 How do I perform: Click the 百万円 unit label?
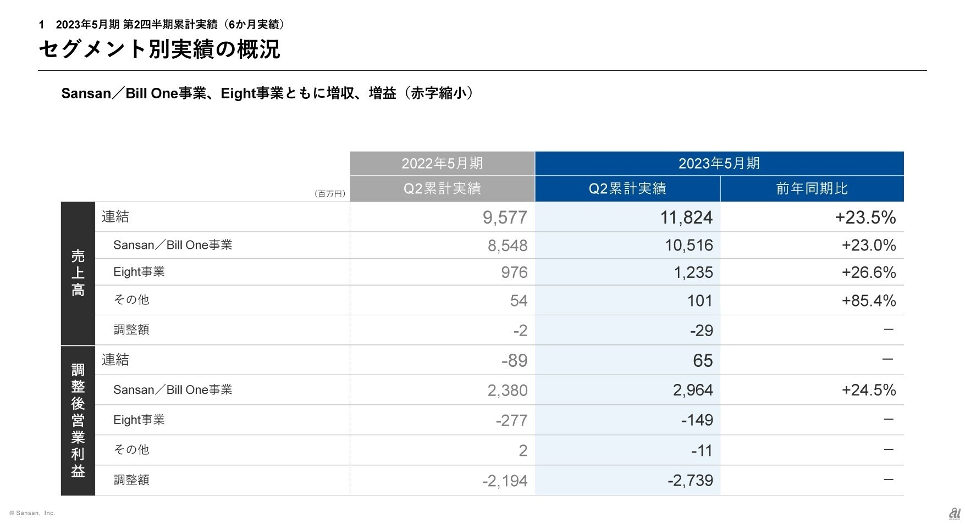click(330, 194)
